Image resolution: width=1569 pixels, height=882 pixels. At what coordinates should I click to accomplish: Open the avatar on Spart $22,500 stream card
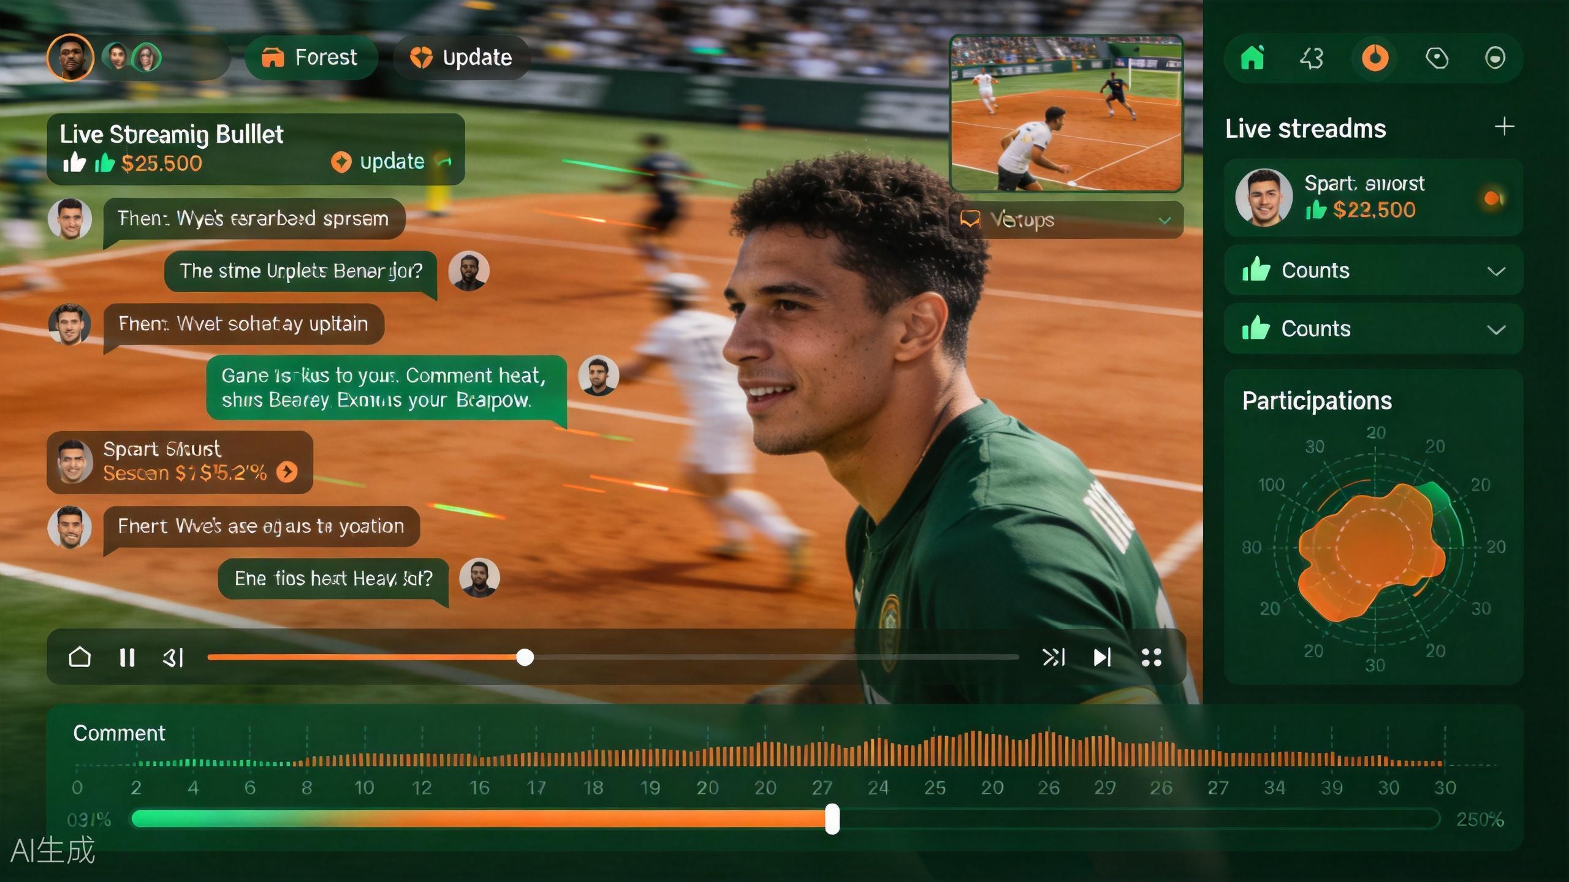pyautogui.click(x=1264, y=197)
